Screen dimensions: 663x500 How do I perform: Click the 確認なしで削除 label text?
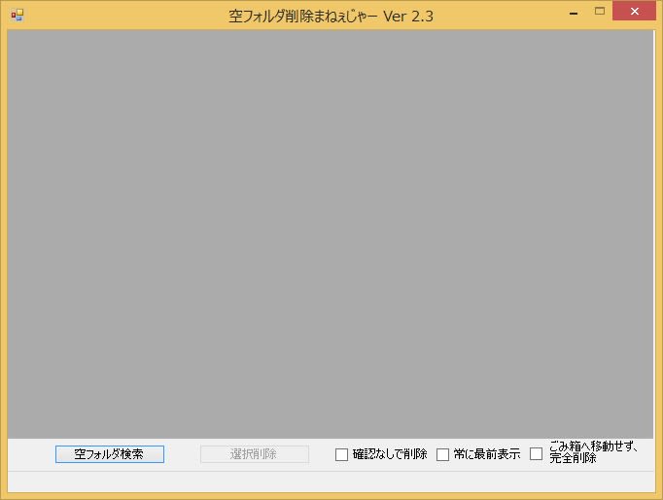coord(389,454)
